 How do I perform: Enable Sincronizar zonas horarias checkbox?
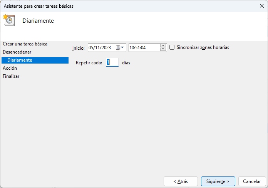coord(172,47)
